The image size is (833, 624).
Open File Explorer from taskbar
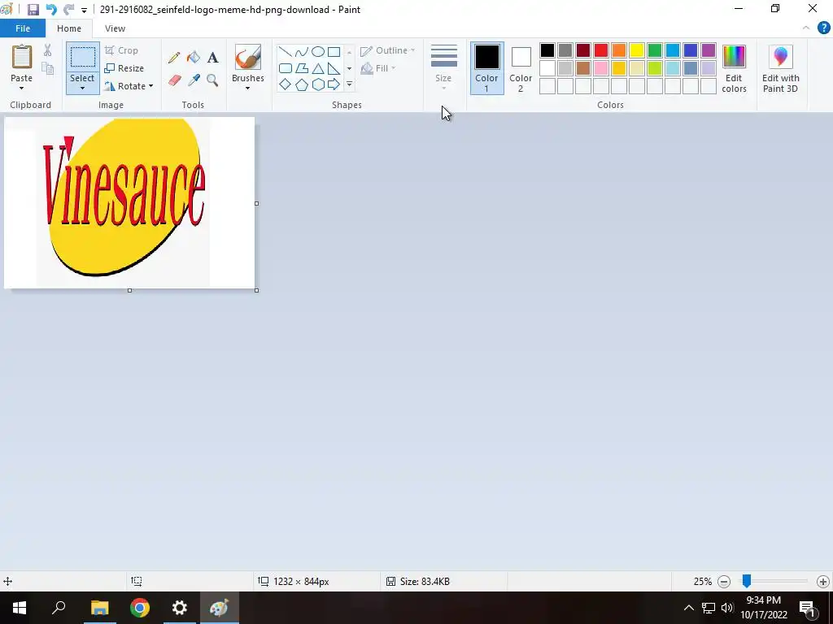click(x=99, y=608)
